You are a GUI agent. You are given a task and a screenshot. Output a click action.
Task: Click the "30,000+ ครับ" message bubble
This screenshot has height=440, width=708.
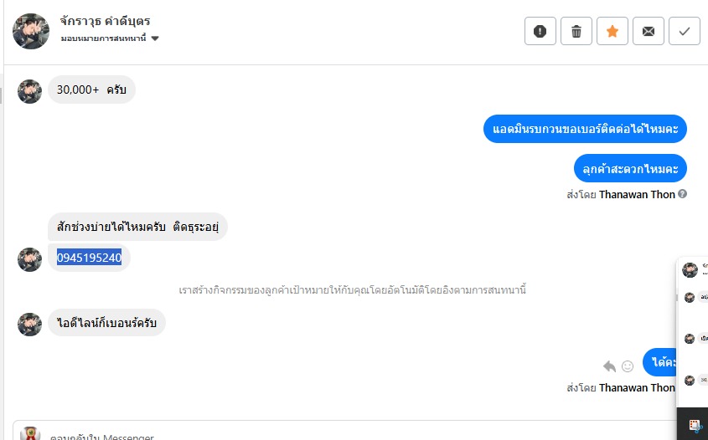point(91,90)
